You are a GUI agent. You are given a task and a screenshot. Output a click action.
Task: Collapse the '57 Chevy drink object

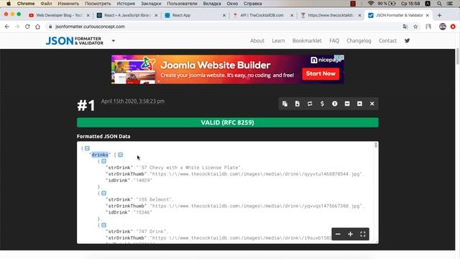click(x=103, y=161)
